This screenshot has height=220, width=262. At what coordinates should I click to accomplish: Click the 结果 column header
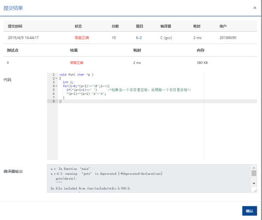tap(74, 50)
